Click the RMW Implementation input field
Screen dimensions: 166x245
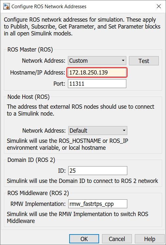pos(98,204)
